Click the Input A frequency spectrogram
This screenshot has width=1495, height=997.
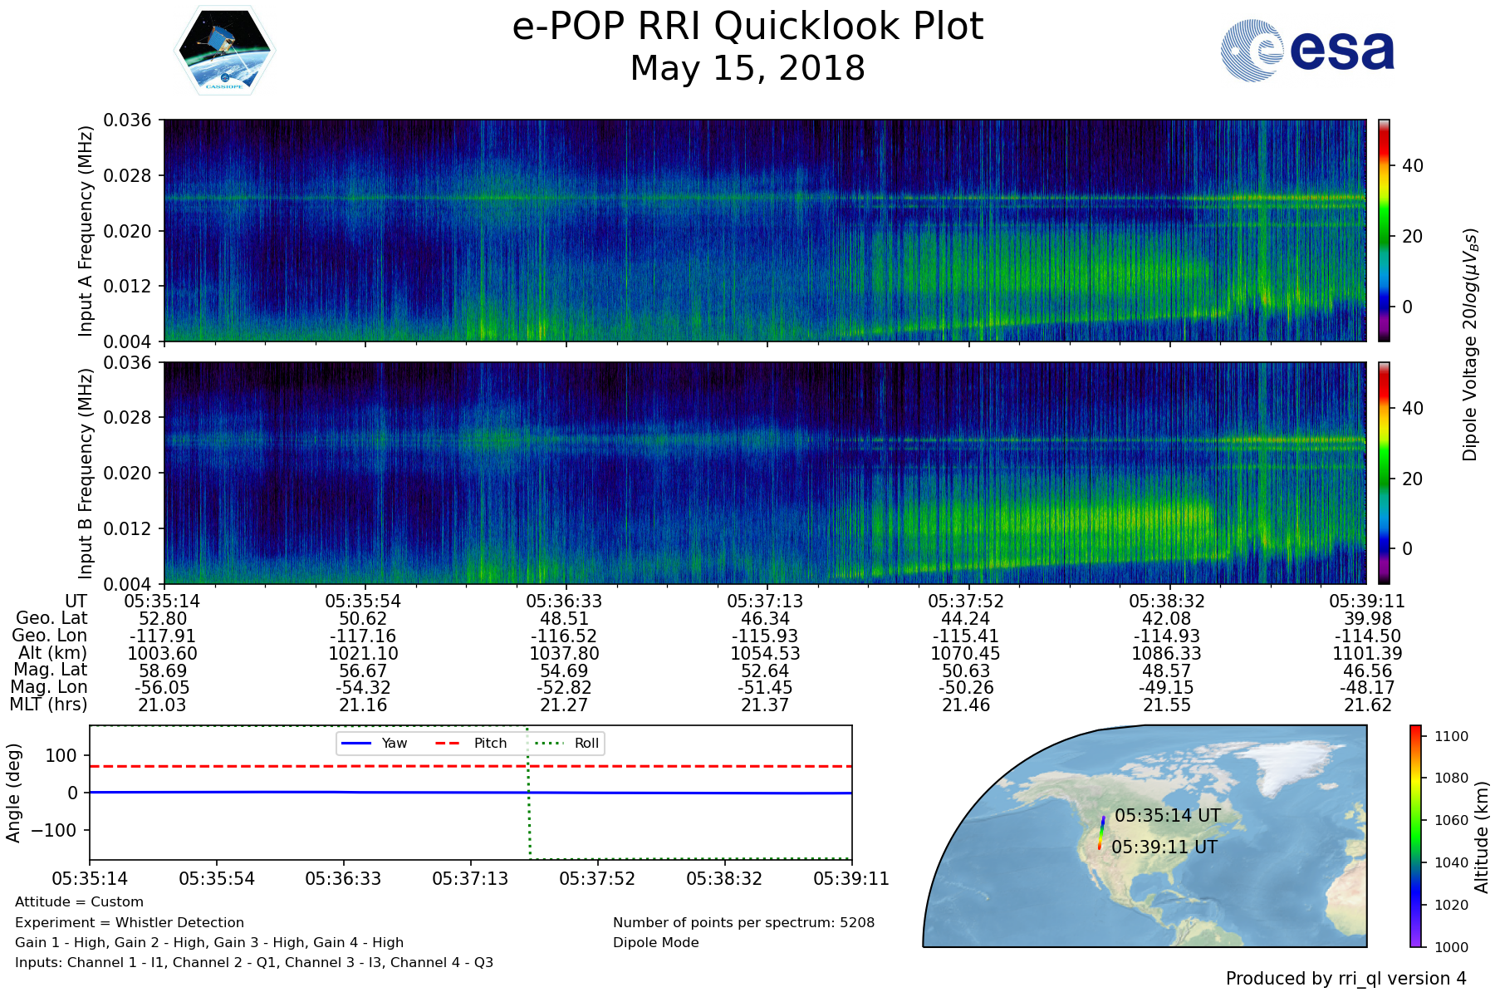pos(764,230)
